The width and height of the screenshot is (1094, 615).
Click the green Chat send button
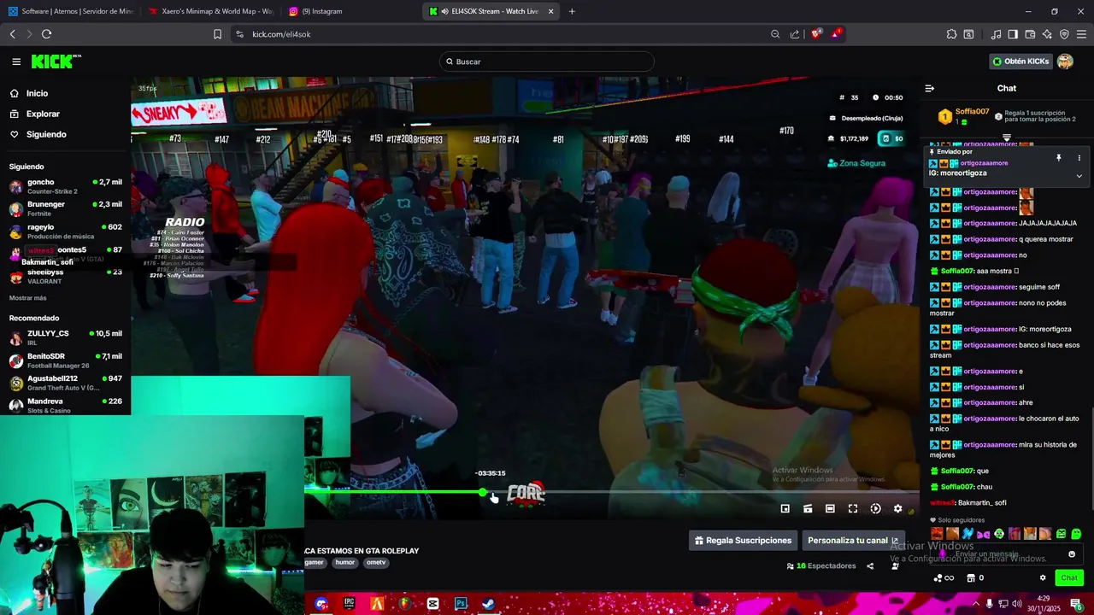(1069, 578)
